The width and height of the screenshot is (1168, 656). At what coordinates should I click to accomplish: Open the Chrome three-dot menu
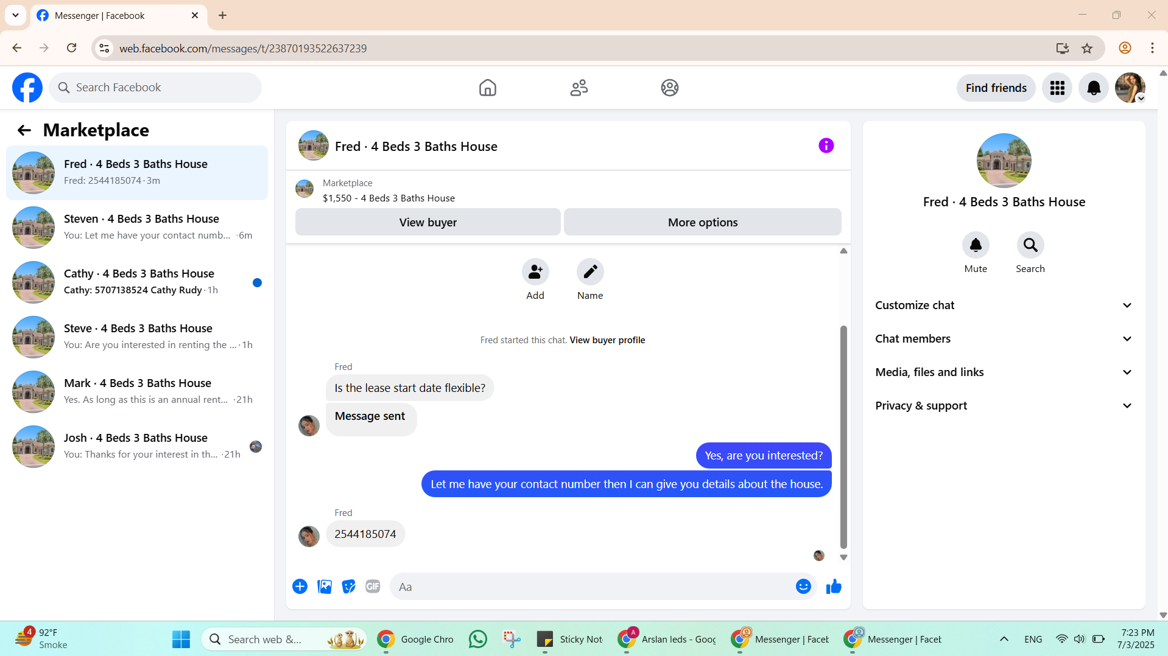(1152, 48)
